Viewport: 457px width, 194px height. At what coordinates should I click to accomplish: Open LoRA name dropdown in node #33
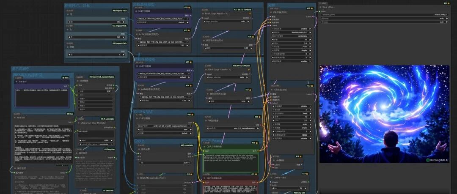point(162,42)
